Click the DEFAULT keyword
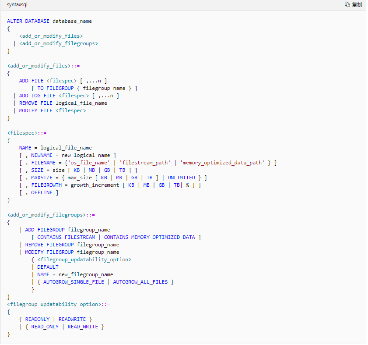This screenshot has width=368, height=345. tap(48, 267)
